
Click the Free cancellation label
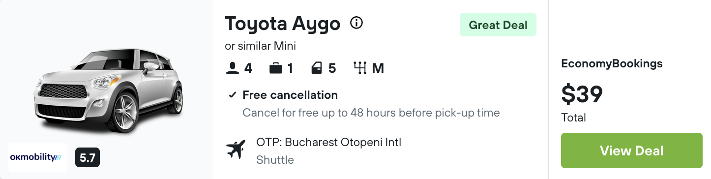click(x=290, y=95)
